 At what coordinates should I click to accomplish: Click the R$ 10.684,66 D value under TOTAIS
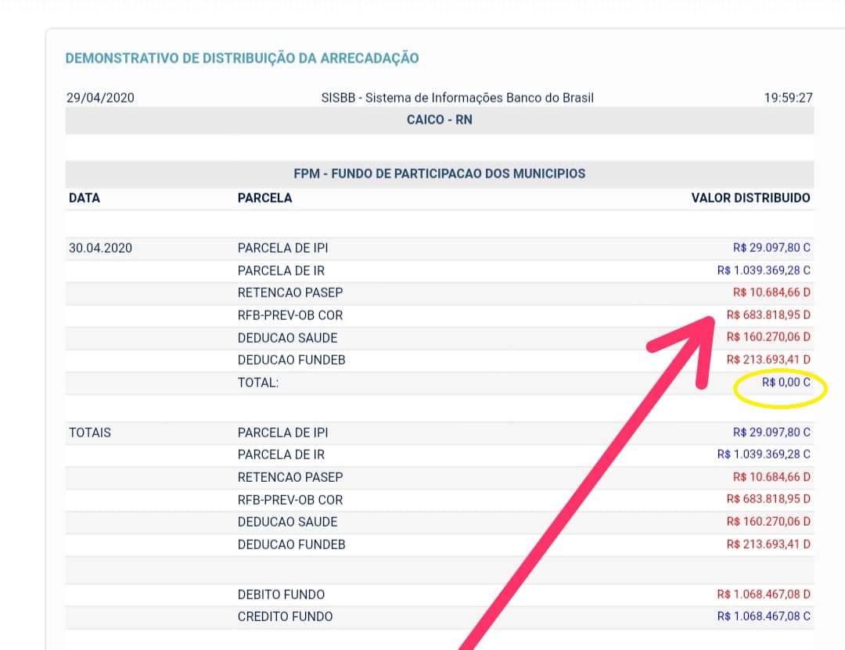click(x=771, y=477)
